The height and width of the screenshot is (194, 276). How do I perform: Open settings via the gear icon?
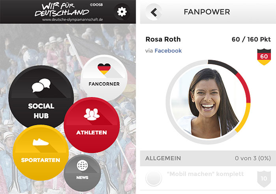122,12
